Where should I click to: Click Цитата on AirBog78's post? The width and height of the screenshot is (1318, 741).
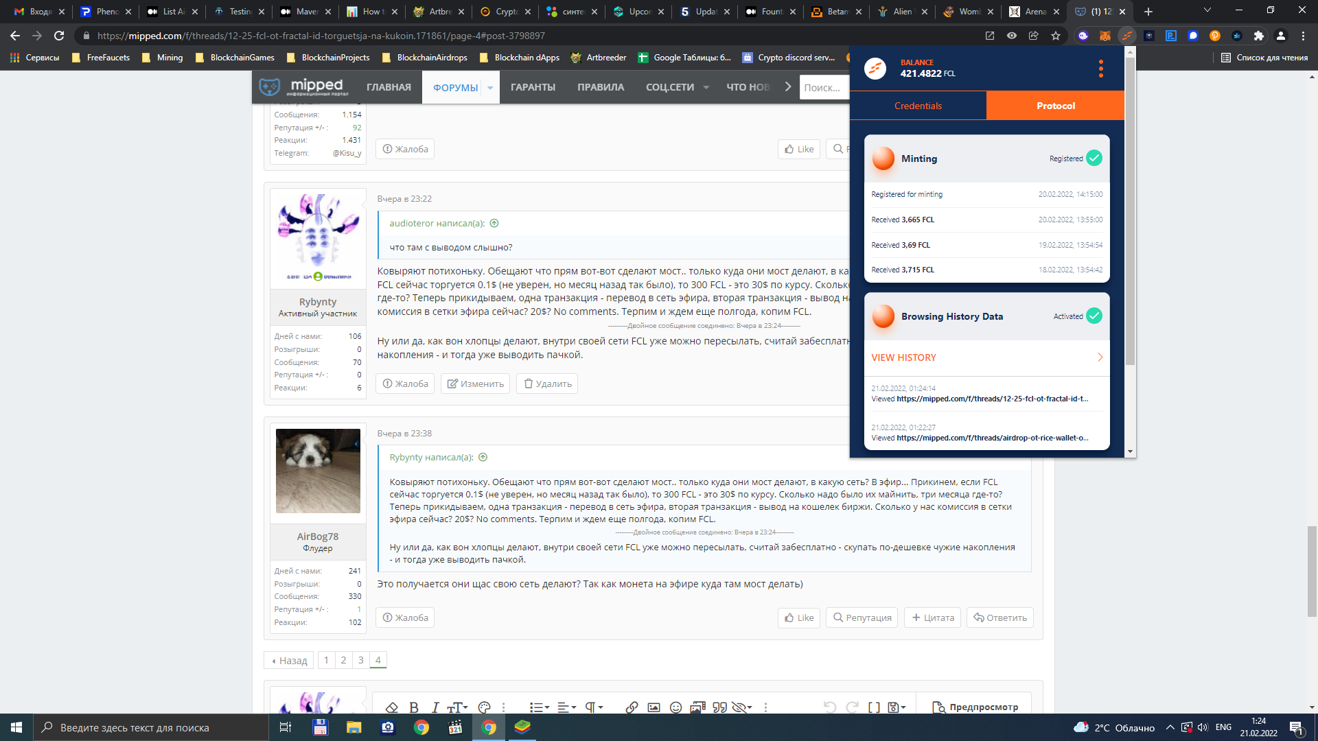933,617
